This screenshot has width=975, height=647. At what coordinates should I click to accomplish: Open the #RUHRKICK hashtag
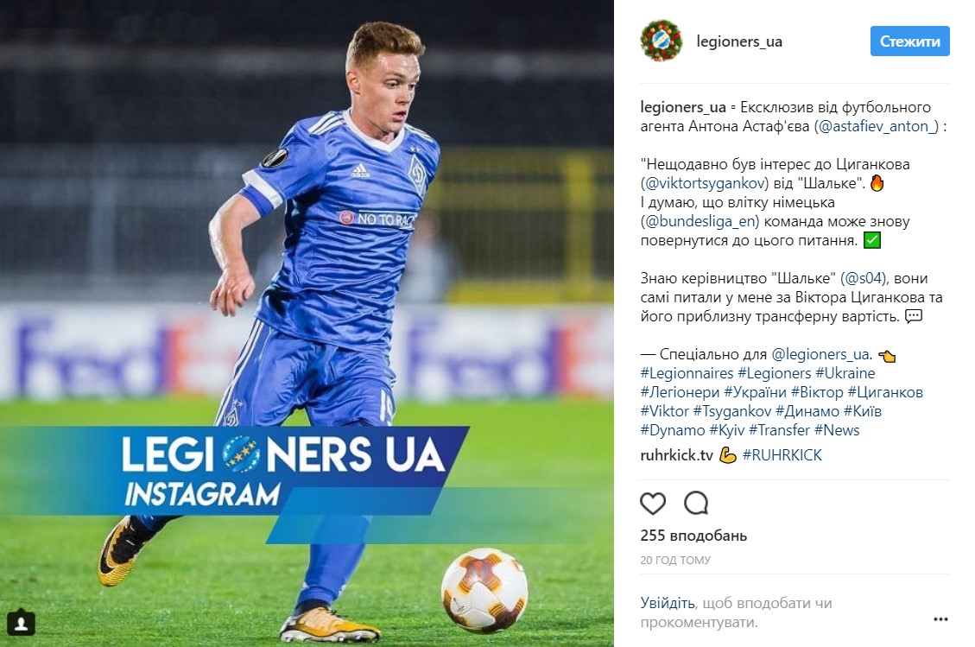click(x=782, y=455)
